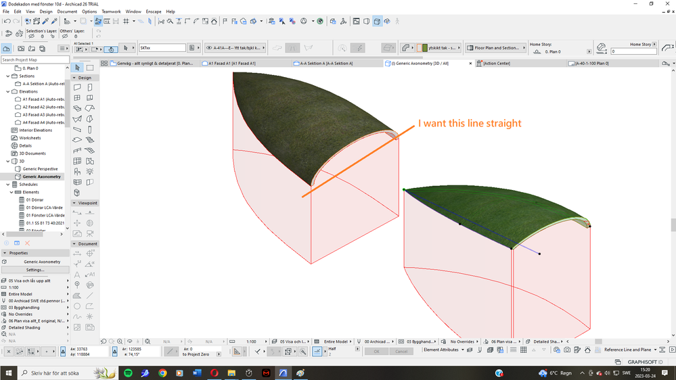Select the Label tool
676x380 pixels.
tap(90, 275)
